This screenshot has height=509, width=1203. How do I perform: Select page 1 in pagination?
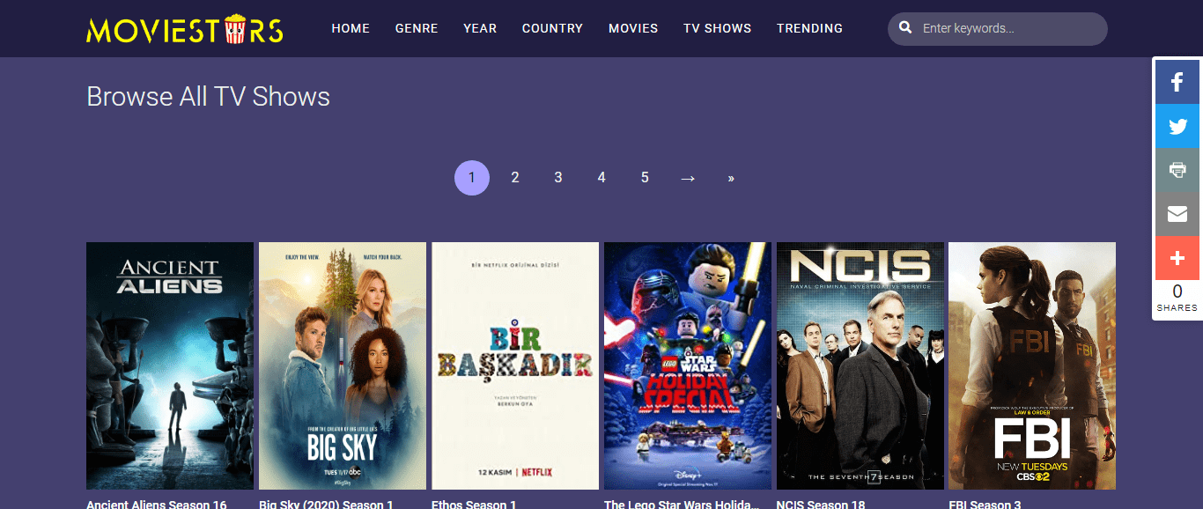(x=472, y=178)
